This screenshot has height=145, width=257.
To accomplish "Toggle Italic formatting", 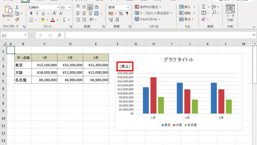I will [37, 13].
